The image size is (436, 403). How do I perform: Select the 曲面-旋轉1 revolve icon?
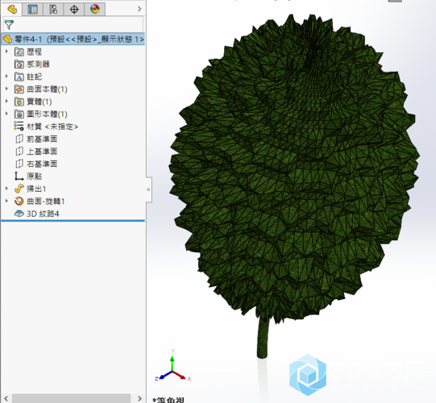tap(19, 201)
